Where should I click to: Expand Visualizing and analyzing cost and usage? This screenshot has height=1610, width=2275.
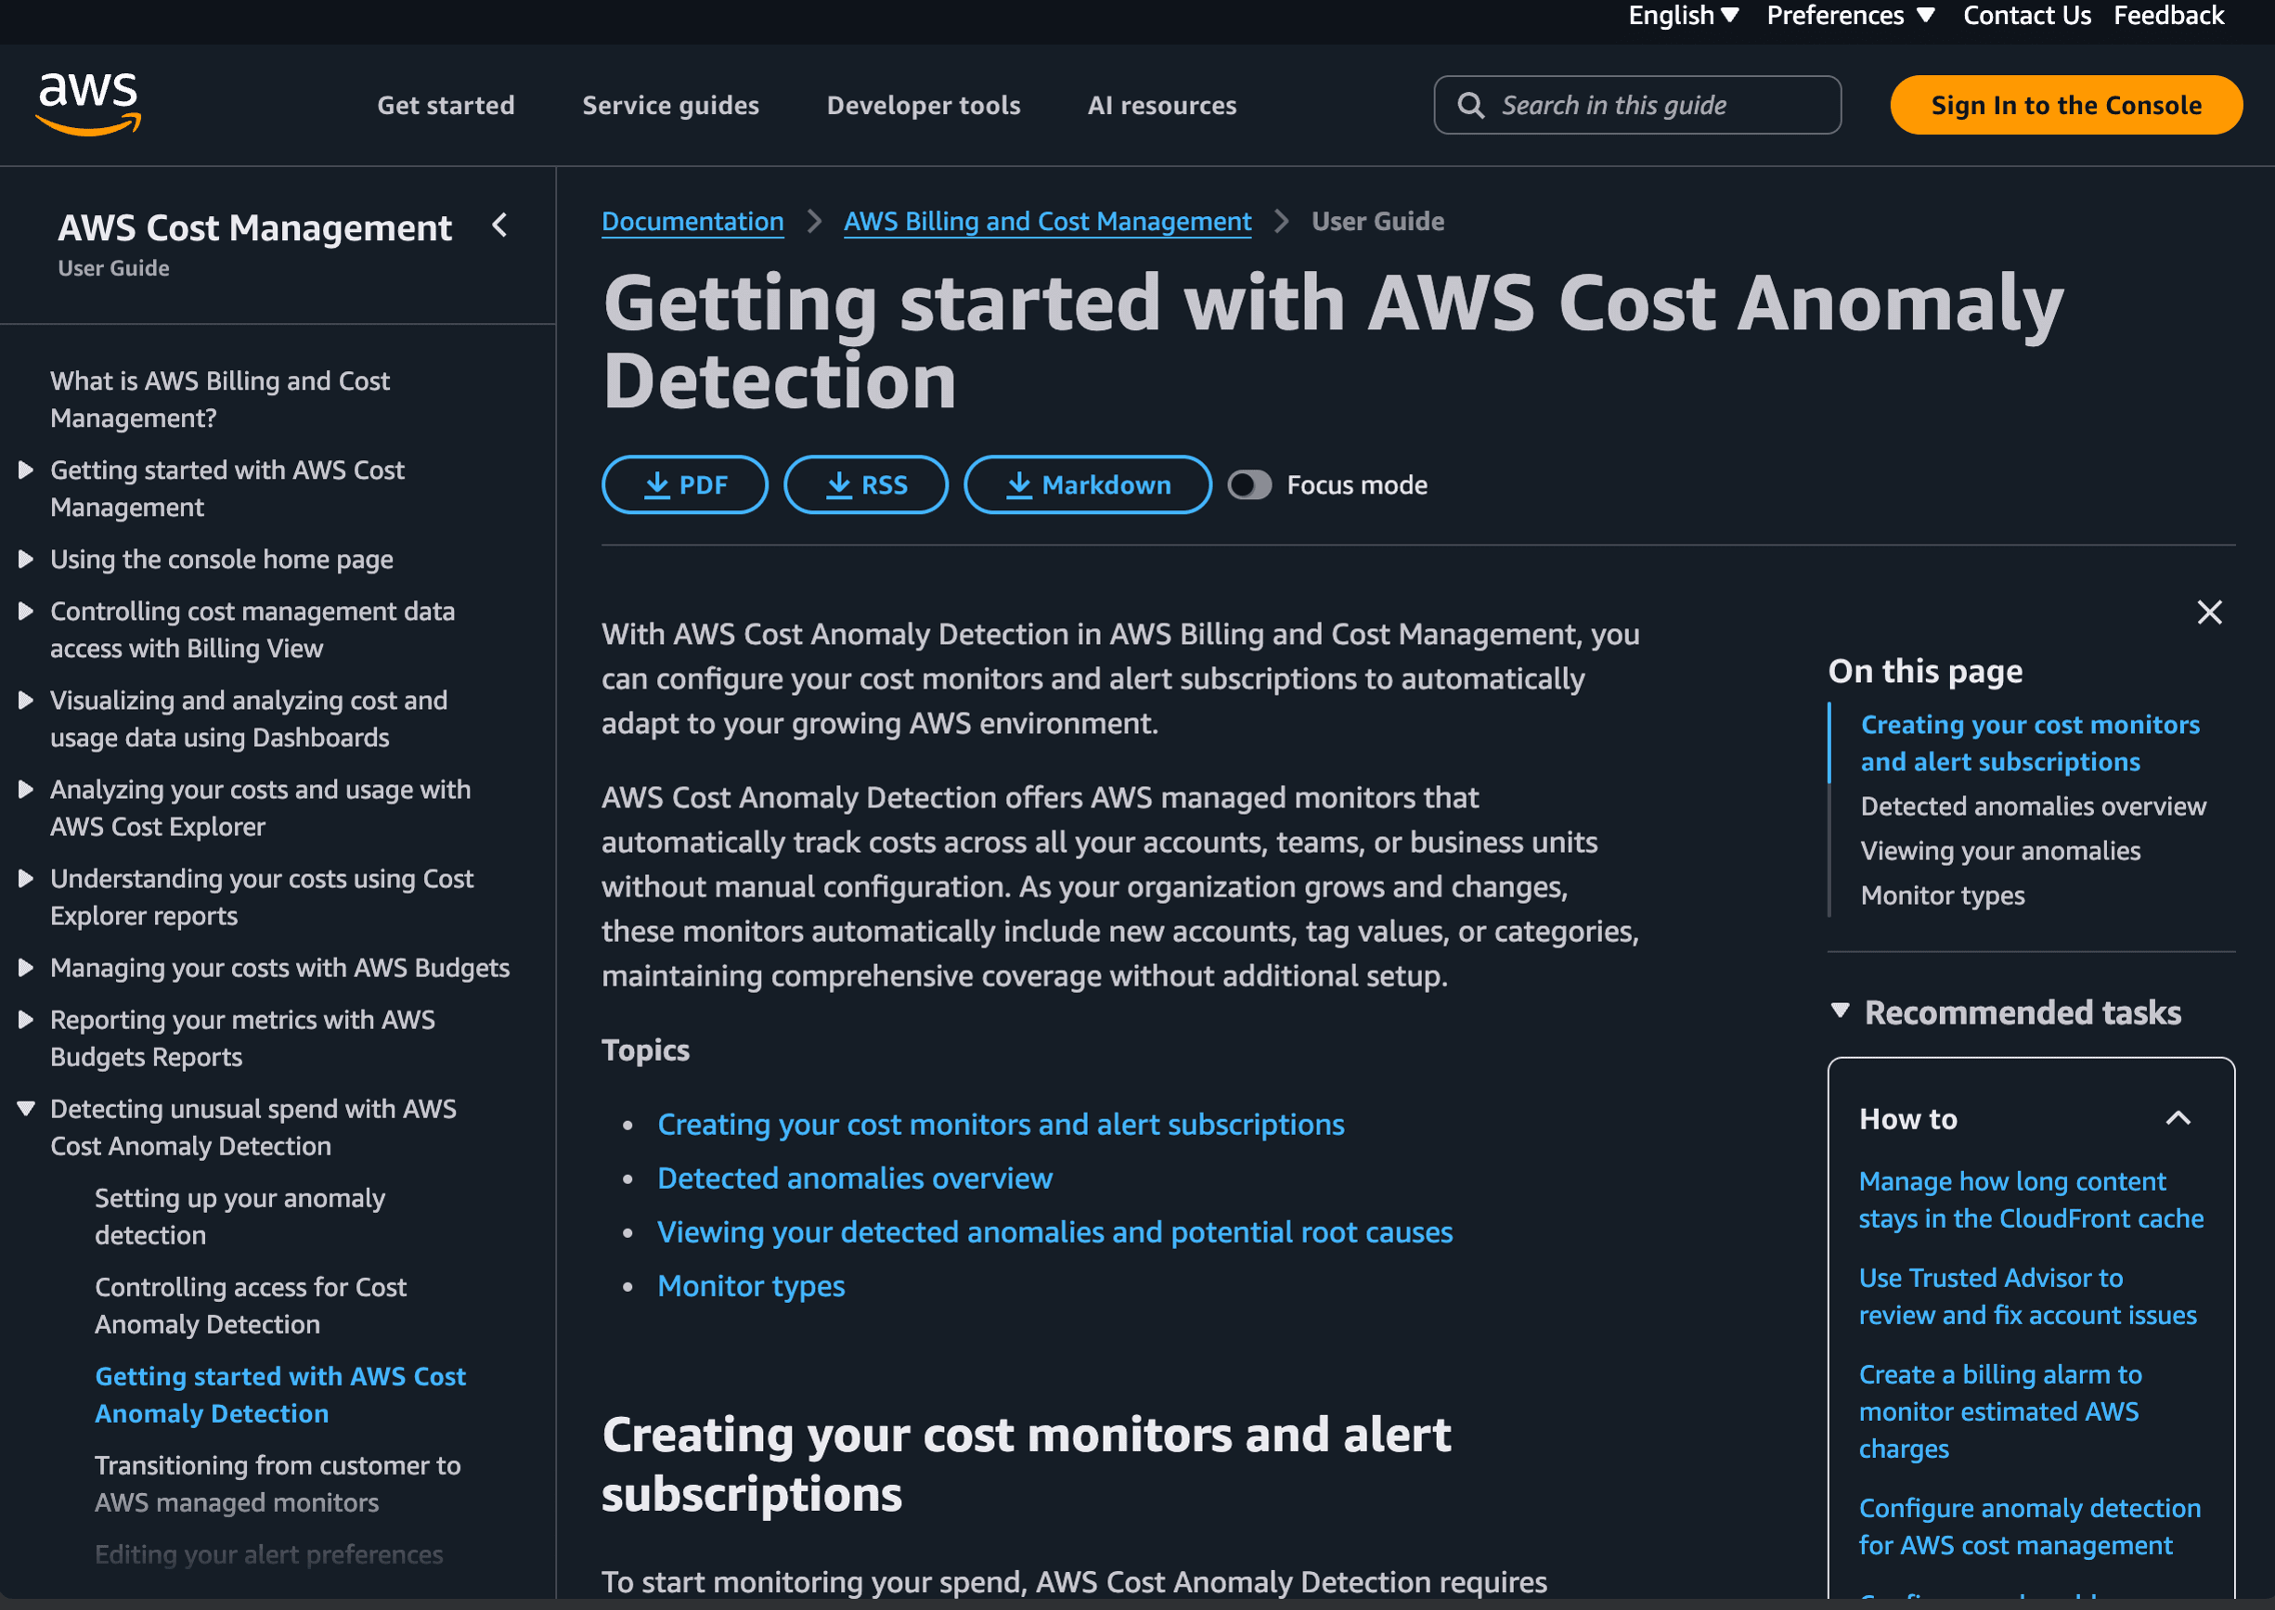point(26,701)
